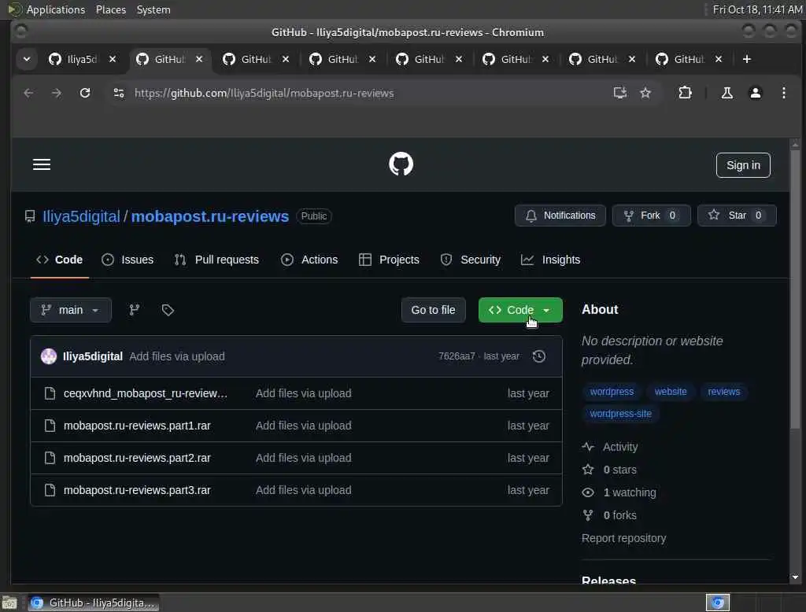Close the first Iliya5d browser tab
The image size is (806, 612).
[x=113, y=59]
